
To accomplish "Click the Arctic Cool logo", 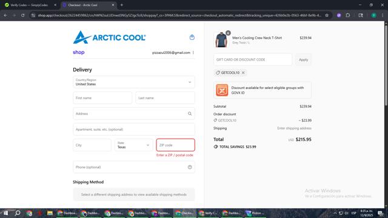I will [109, 38].
